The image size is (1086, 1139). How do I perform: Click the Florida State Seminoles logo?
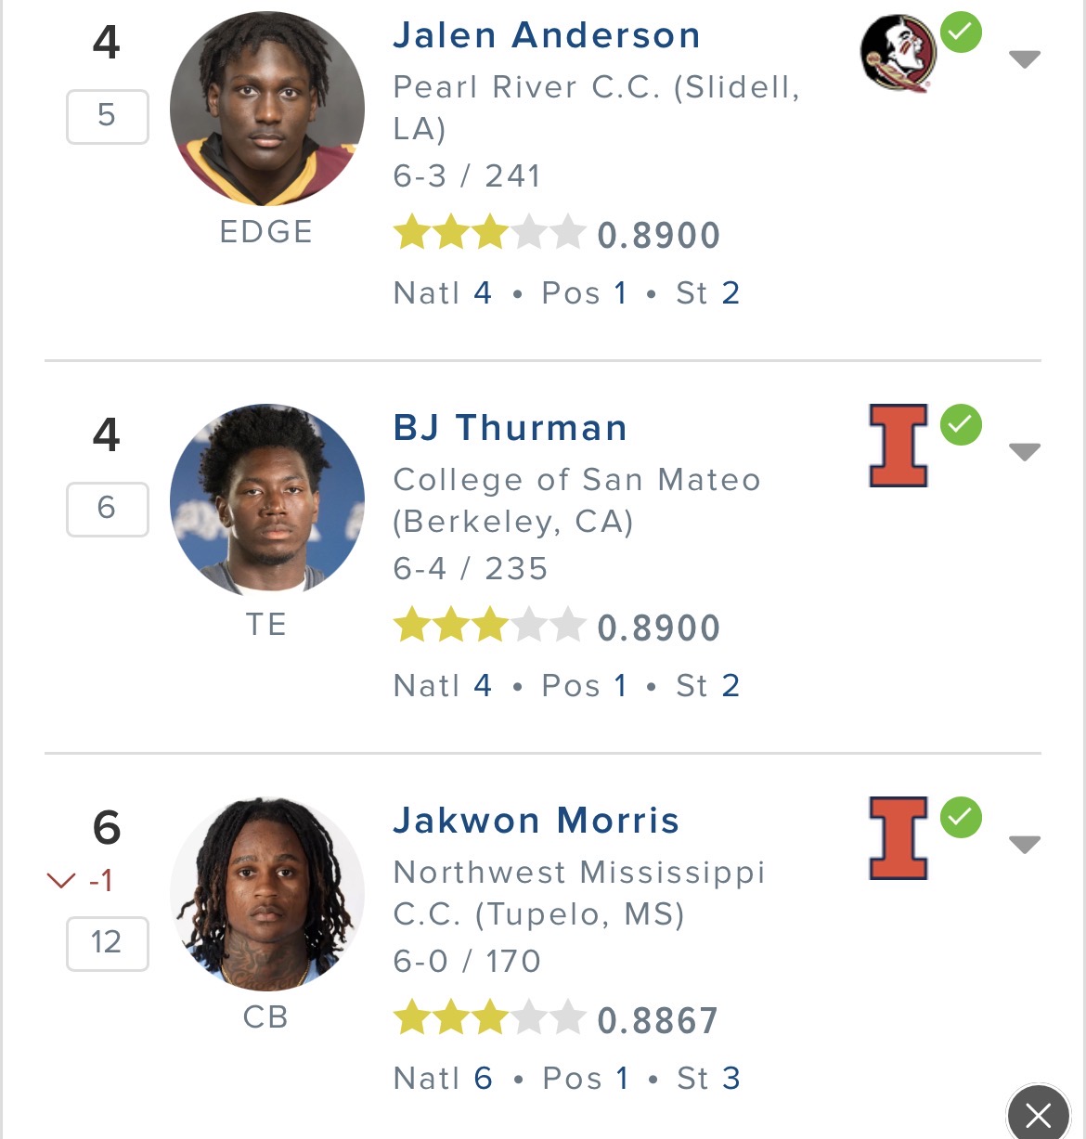pos(898,53)
